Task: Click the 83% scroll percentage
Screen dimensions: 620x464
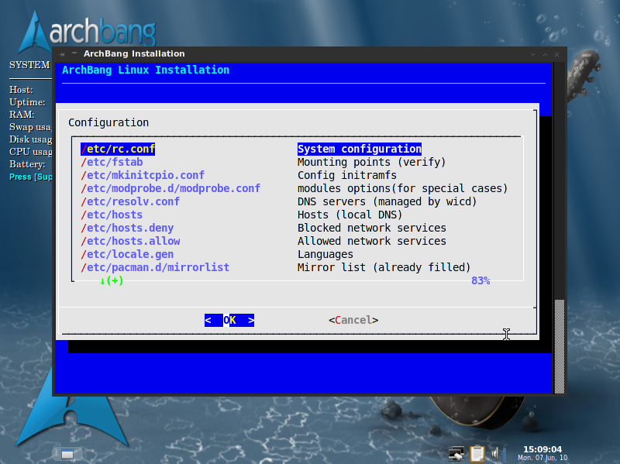Action: pos(480,280)
